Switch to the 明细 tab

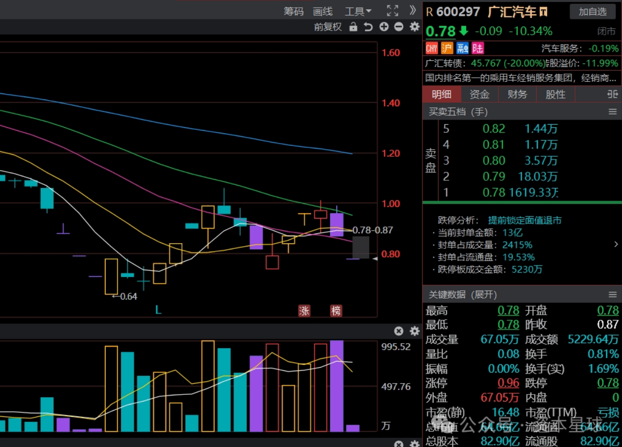pyautogui.click(x=442, y=94)
